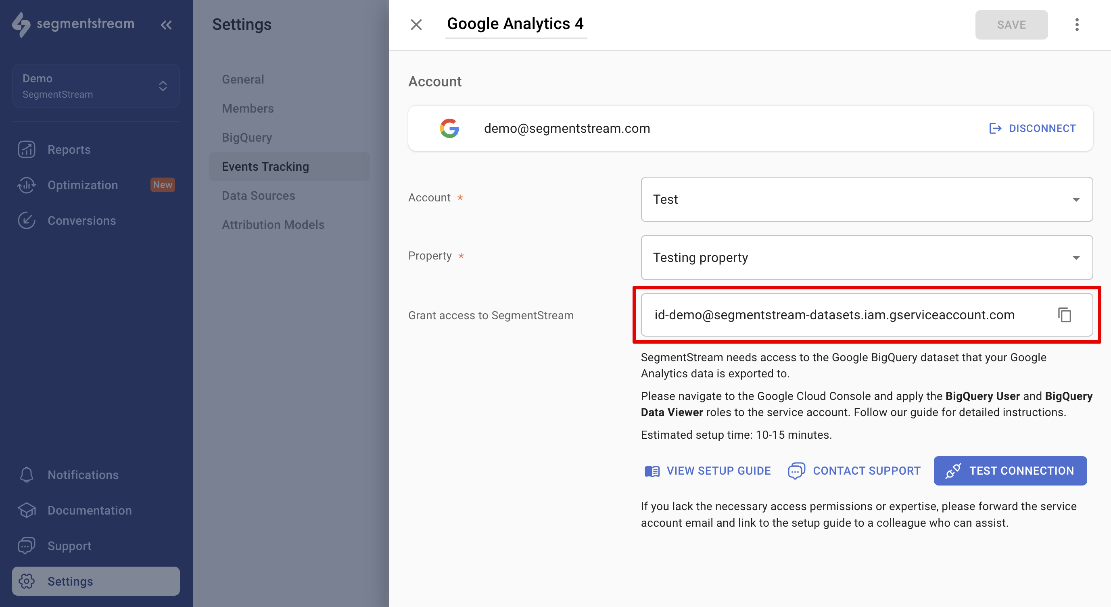Screen dimensions: 1111x607
Task: Open the Property dropdown for Testing property
Action: [x=1075, y=257]
